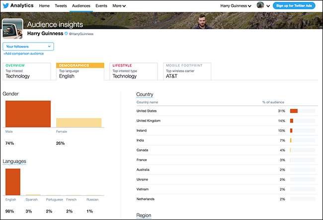Image resolution: width=323 pixels, height=220 pixels.
Task: Select the Ukraine country row
Action: [x=227, y=179]
